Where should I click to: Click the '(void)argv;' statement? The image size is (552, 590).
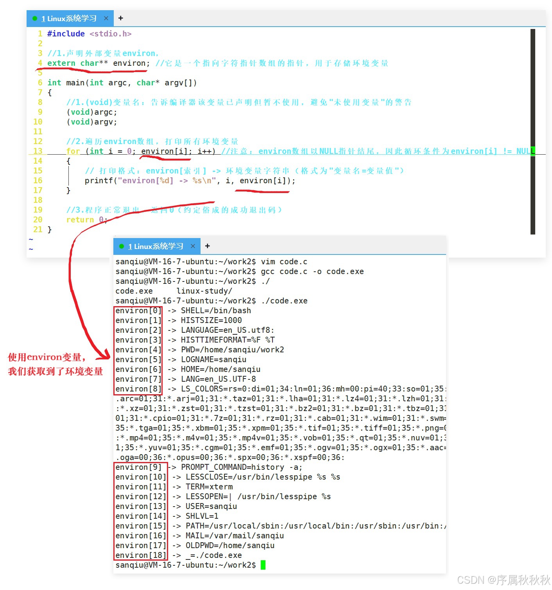pyautogui.click(x=91, y=122)
